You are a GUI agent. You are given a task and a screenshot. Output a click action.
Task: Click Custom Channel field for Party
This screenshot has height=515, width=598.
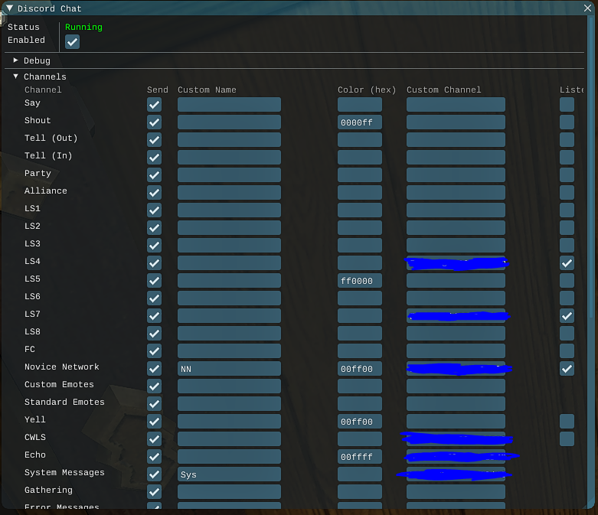coord(456,175)
